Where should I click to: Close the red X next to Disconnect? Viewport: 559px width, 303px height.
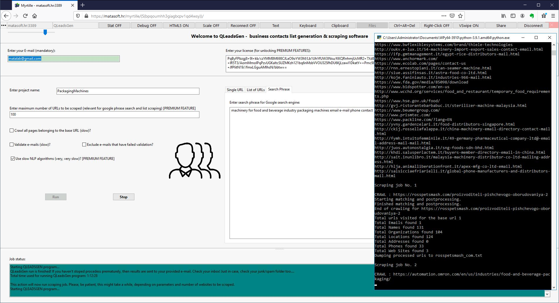point(552,25)
